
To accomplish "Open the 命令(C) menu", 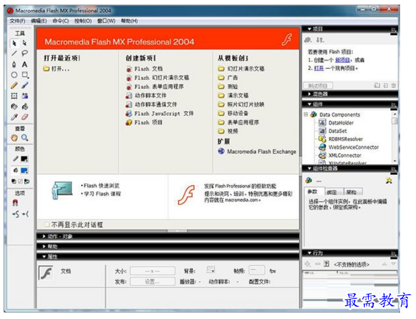I will pyautogui.click(x=61, y=21).
